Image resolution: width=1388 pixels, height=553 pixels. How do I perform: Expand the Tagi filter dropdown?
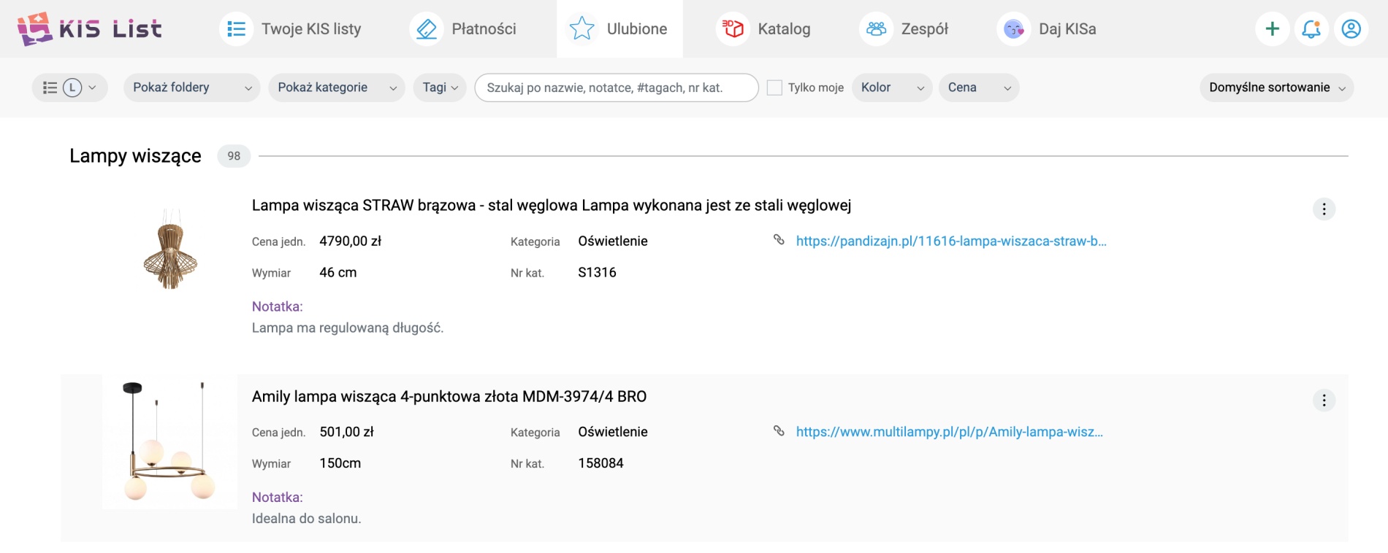tap(440, 88)
